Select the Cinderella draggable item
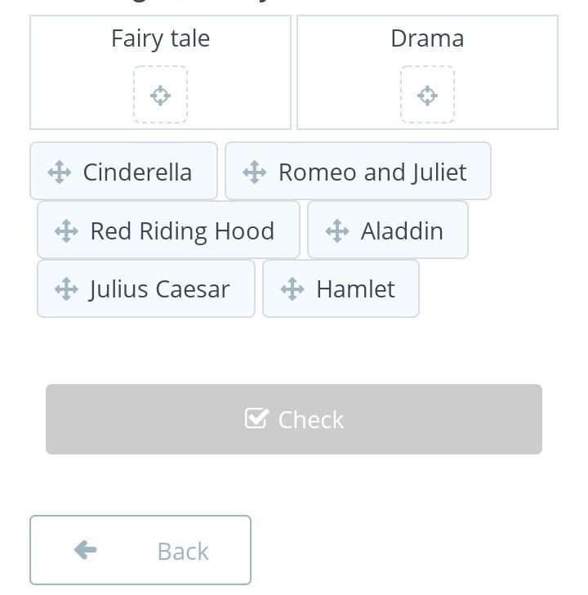 click(123, 171)
